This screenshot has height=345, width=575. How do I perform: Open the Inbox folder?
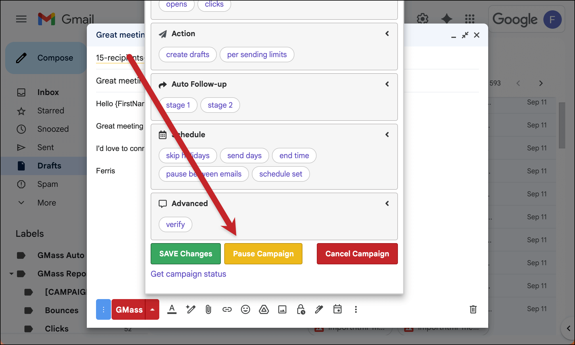pos(48,92)
